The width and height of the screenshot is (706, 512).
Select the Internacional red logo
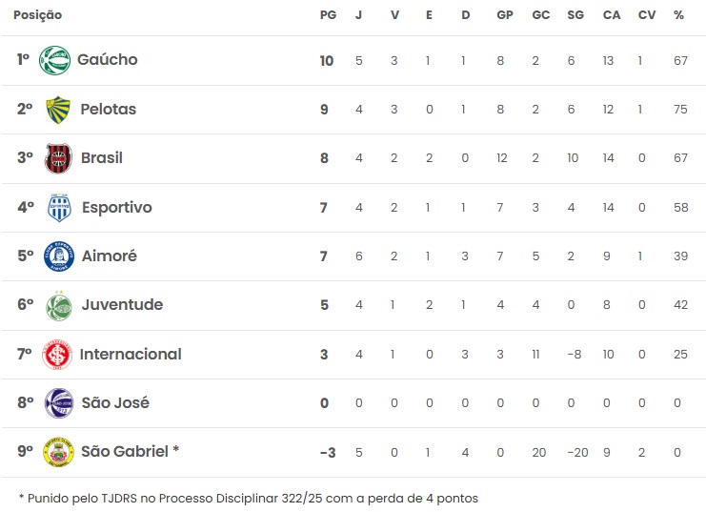tap(58, 355)
